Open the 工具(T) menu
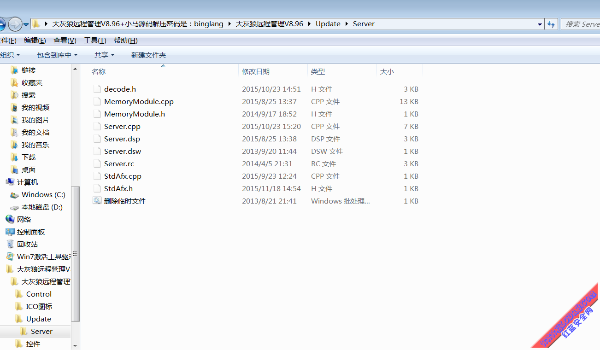The width and height of the screenshot is (600, 350). 95,41
